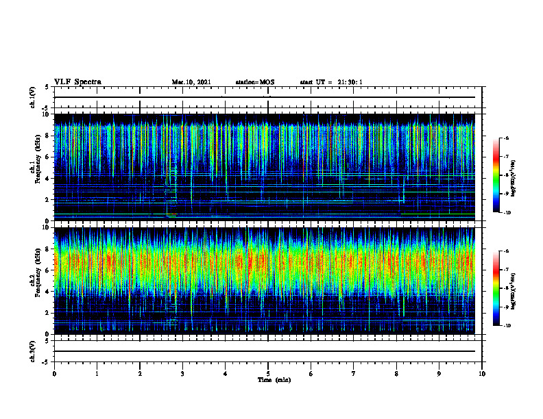Click the "-6" label on ch.1 color scale
The image size is (543, 419).
[x=506, y=138]
